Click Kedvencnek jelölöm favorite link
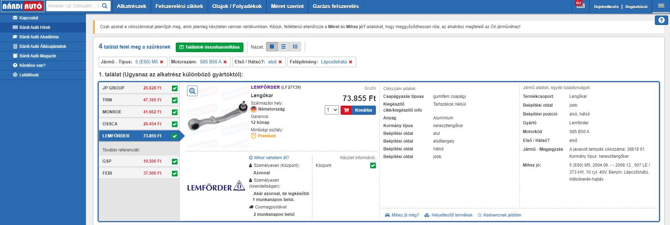 pos(500,215)
